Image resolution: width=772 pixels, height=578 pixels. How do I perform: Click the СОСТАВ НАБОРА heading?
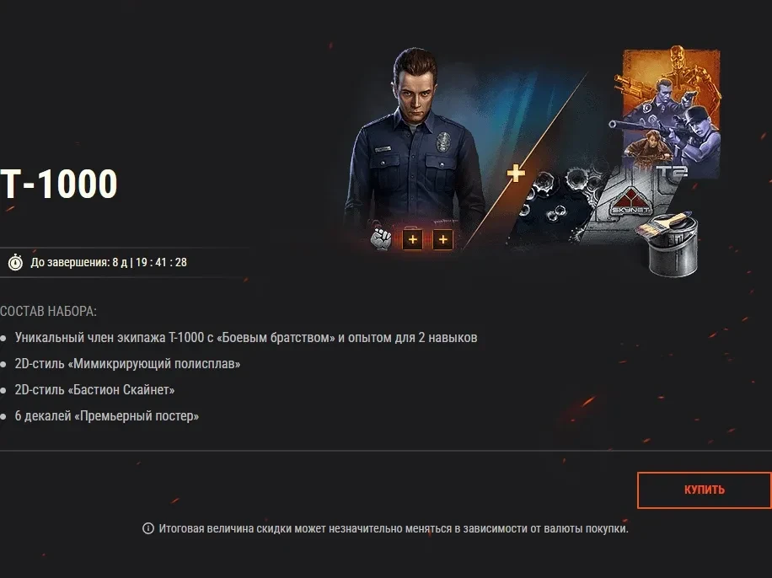tap(48, 311)
